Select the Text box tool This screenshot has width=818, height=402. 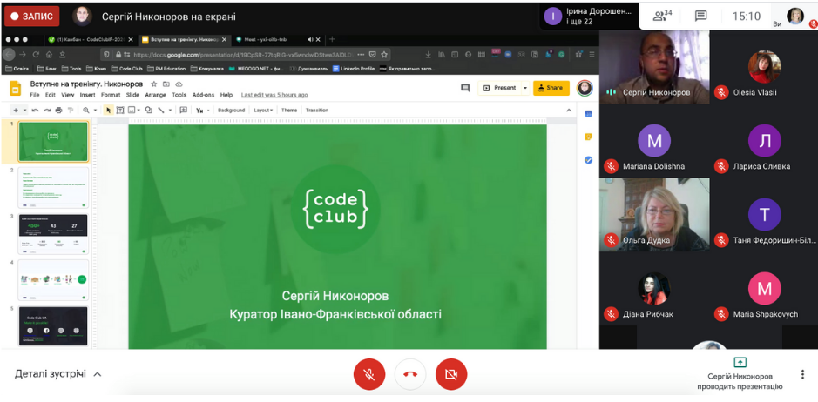(x=120, y=111)
